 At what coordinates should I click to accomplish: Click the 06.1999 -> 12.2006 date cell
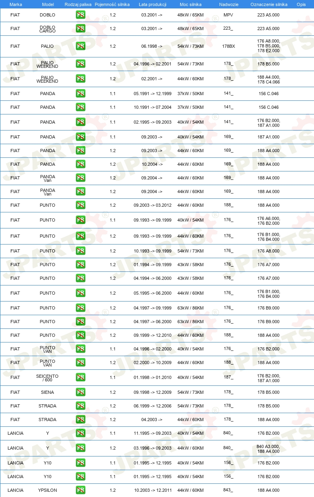153,406
